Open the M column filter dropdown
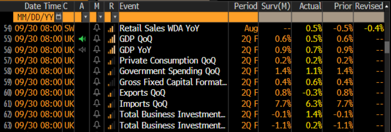 pyautogui.click(x=101, y=17)
